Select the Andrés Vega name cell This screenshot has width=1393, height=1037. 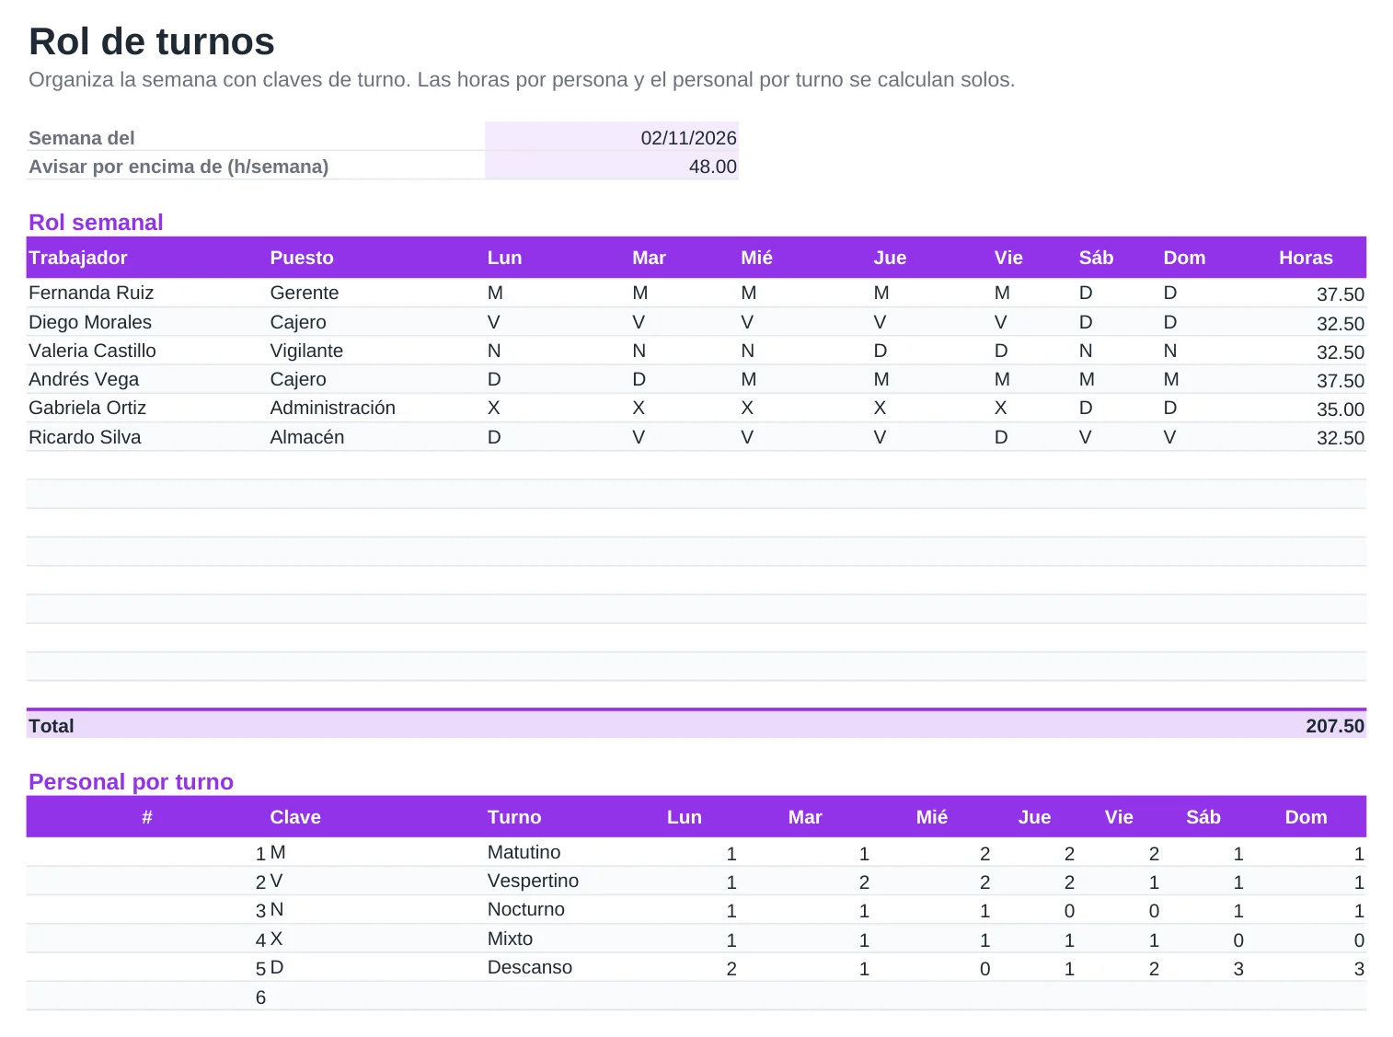[x=84, y=379]
